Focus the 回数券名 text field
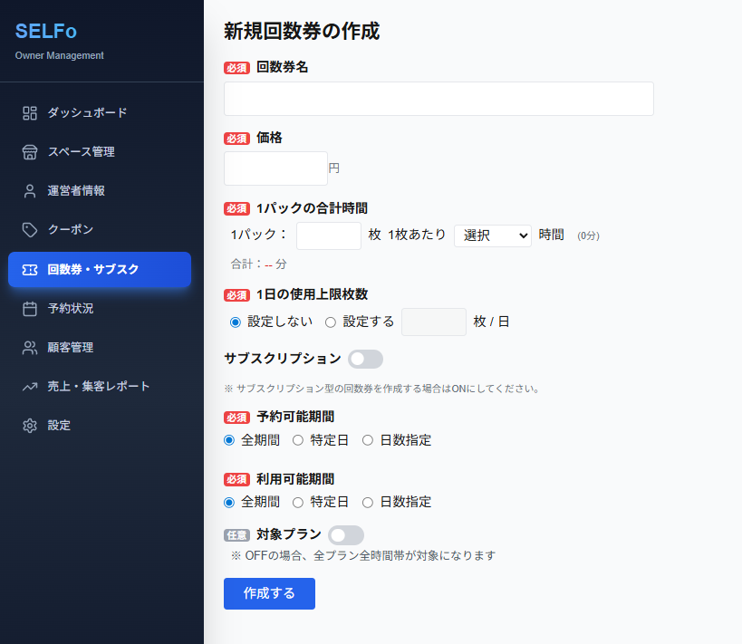The image size is (742, 644). (438, 99)
